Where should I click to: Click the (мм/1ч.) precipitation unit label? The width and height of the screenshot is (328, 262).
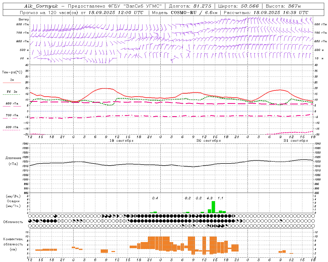point(13,206)
